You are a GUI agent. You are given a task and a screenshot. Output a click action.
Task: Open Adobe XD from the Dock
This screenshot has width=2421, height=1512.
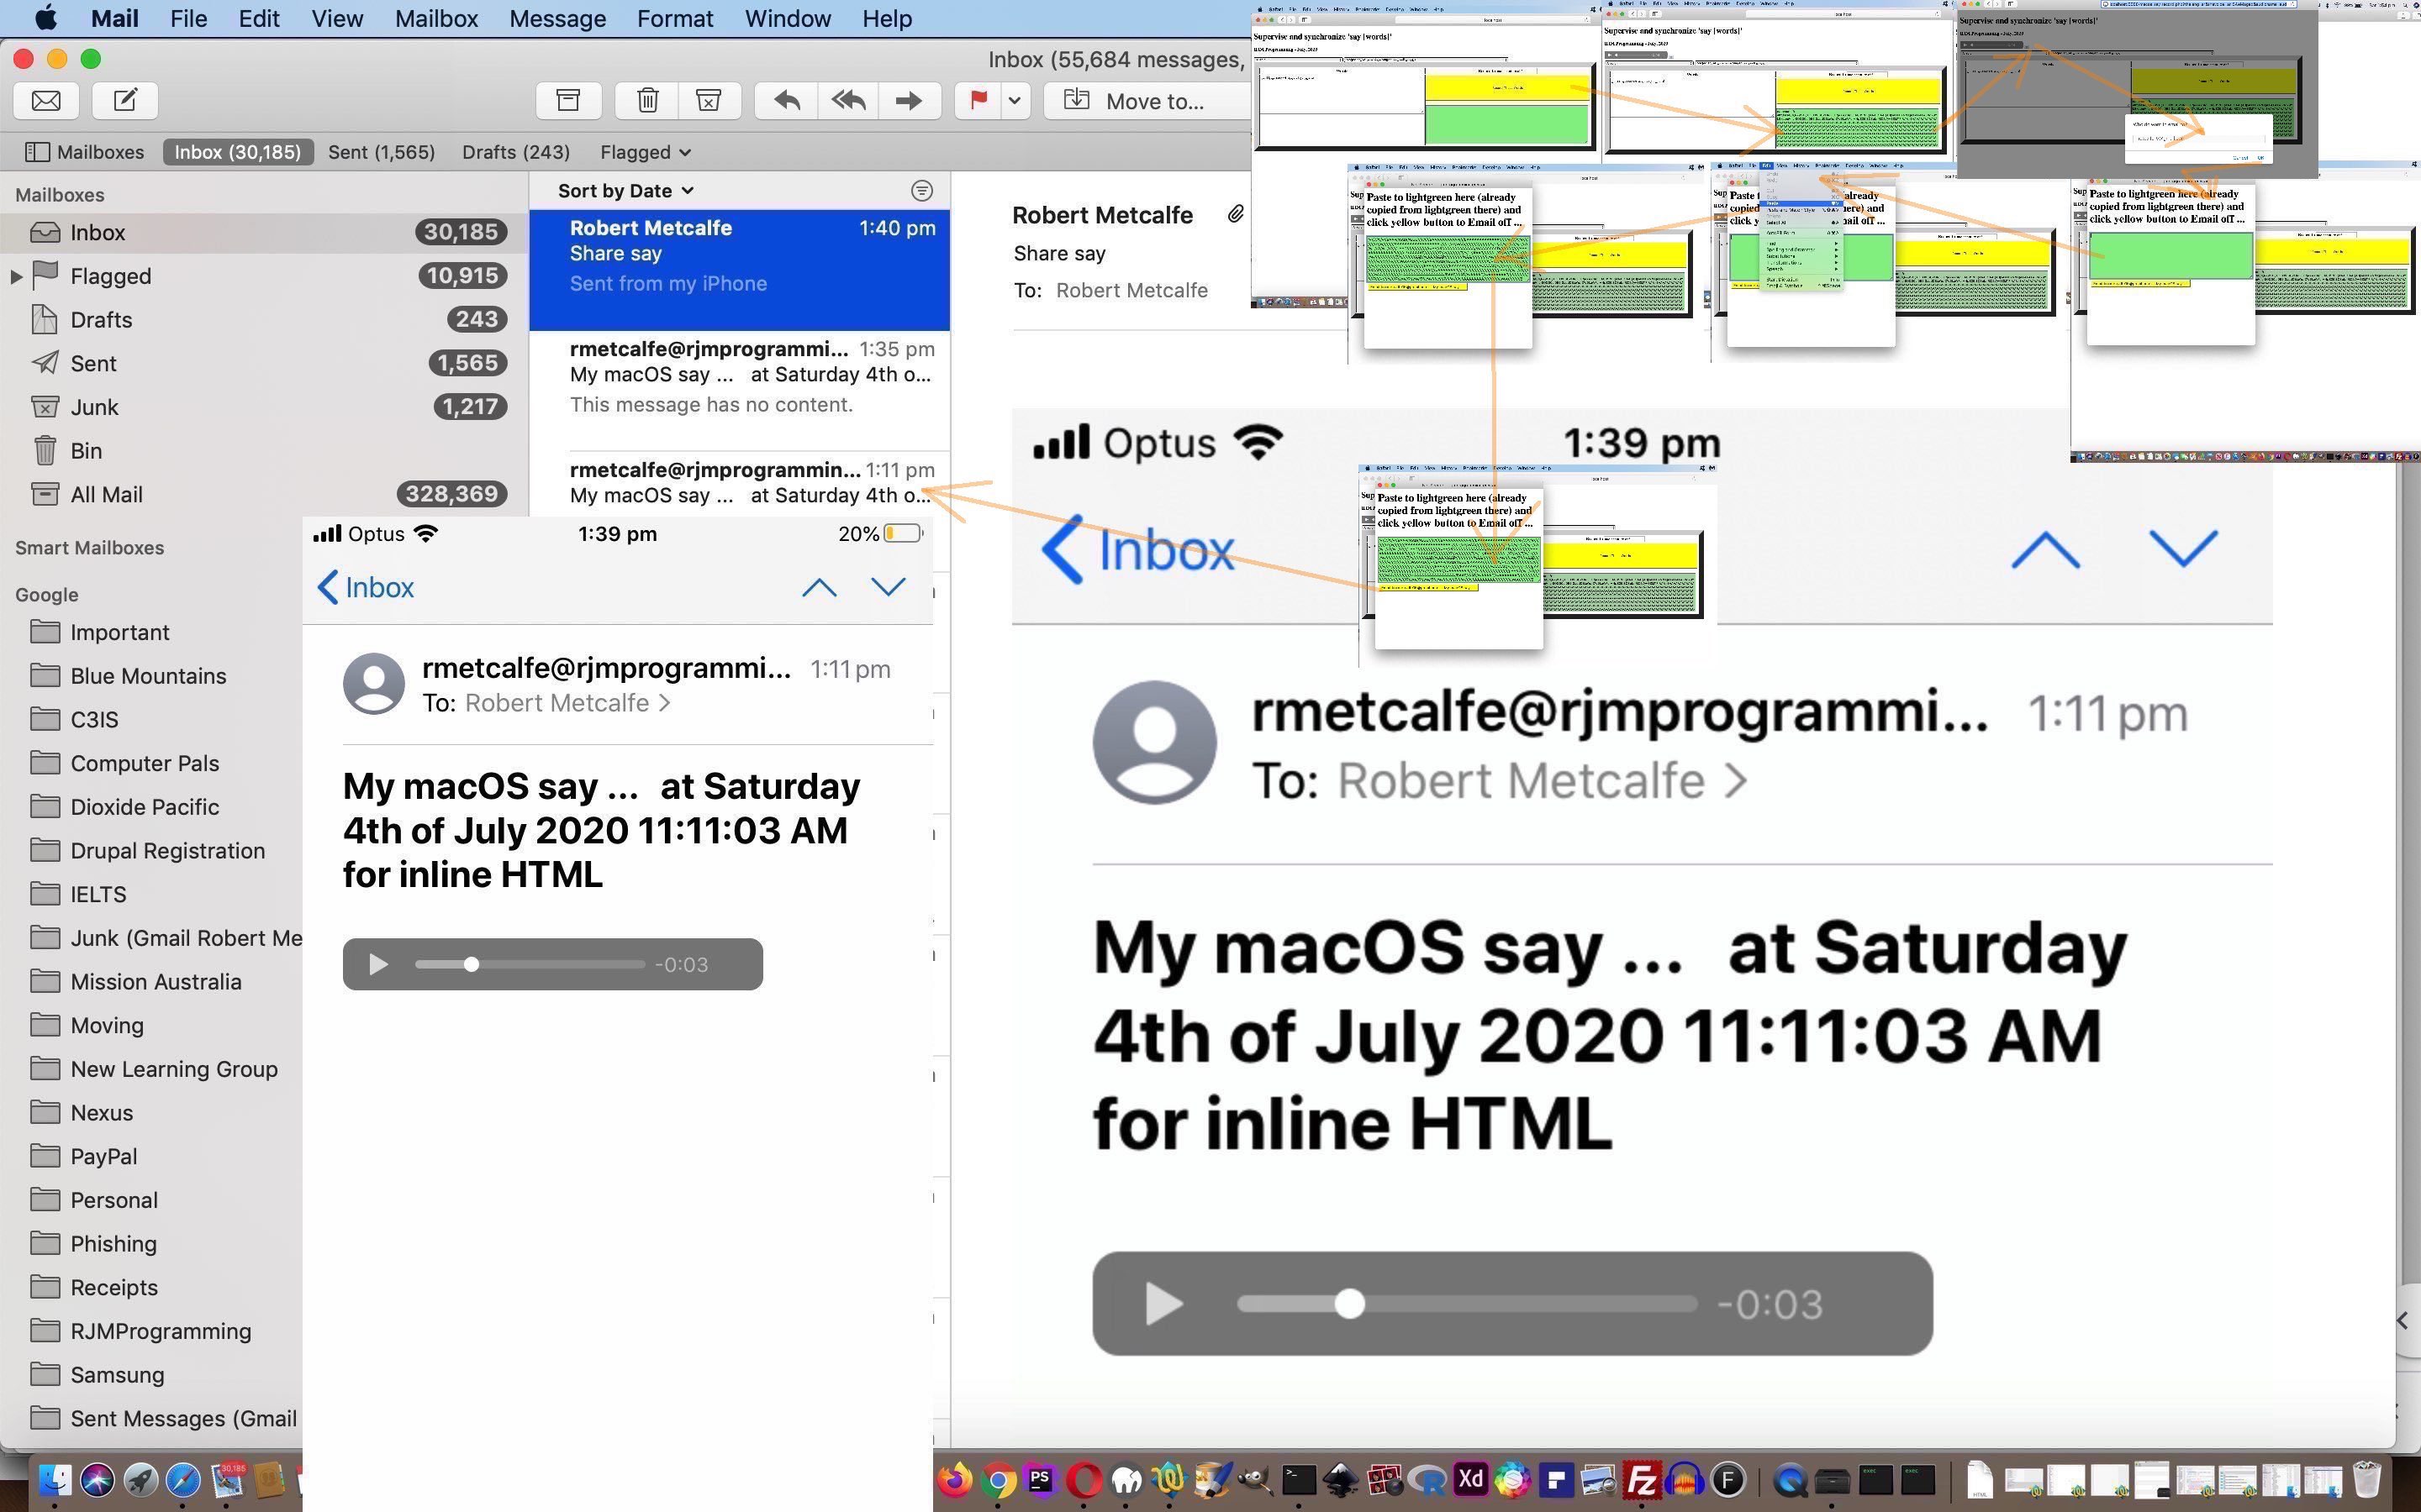(1470, 1480)
